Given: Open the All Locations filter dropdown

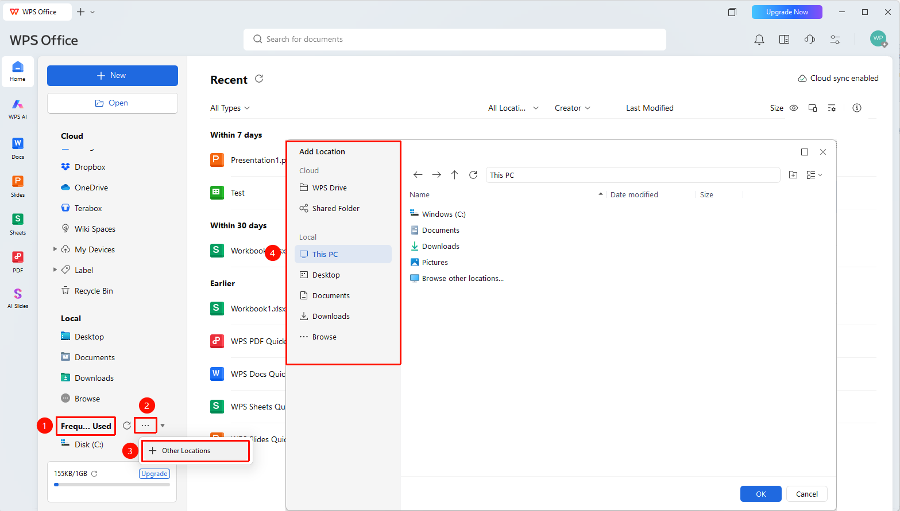Looking at the screenshot, I should [513, 108].
